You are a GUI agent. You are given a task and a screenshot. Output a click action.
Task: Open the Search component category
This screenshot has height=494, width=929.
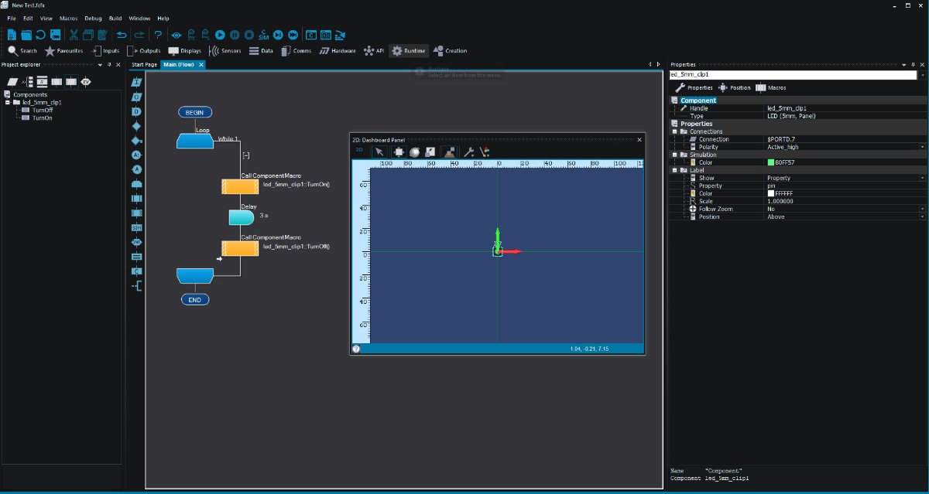click(22, 51)
